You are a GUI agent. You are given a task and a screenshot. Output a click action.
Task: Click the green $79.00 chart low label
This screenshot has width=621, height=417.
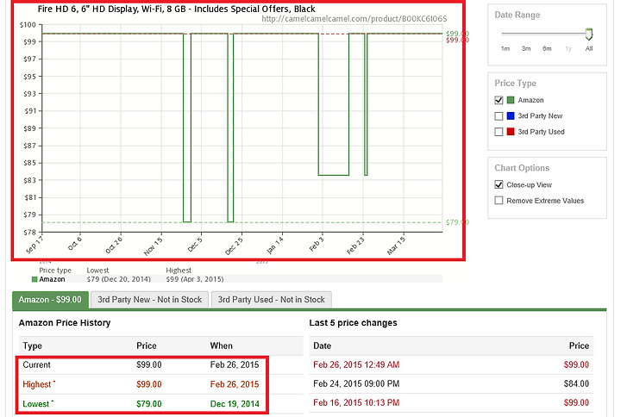point(456,222)
